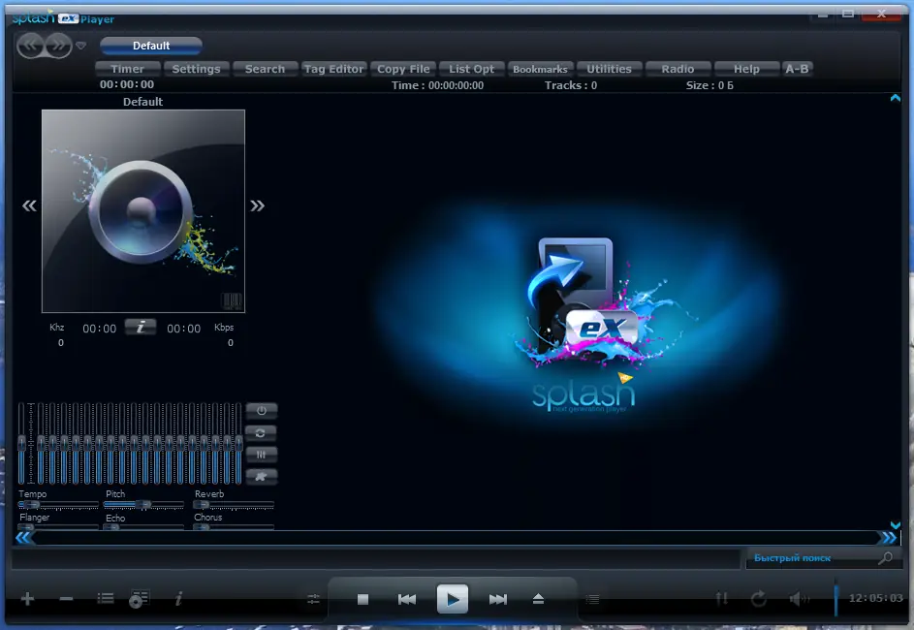Click the Eject open-file button
Screen dimensions: 914x630
pyautogui.click(x=538, y=599)
